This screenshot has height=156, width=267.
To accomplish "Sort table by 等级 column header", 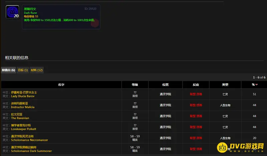I will tap(135, 85).
